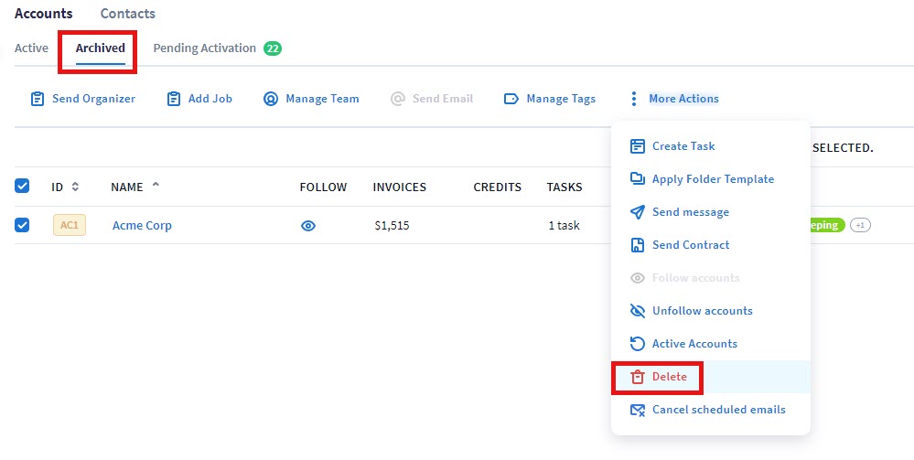Screen dimensions: 914x460
Task: Switch to the Active accounts tab
Action: coord(31,48)
